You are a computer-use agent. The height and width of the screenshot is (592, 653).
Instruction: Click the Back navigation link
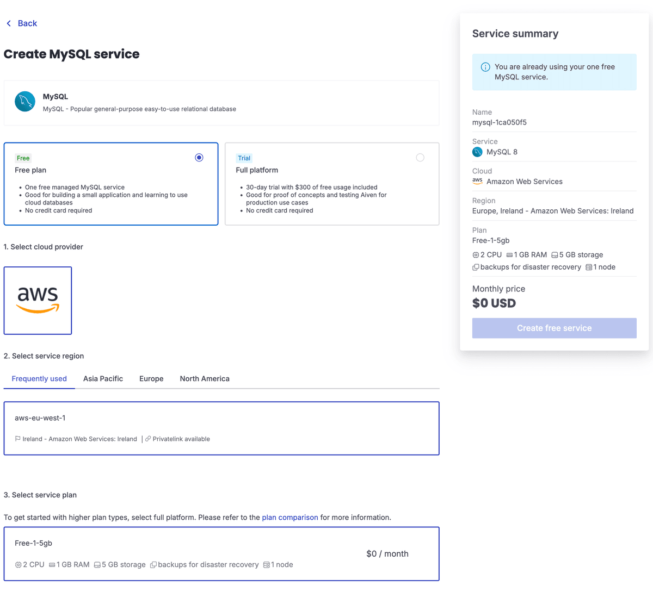pyautogui.click(x=22, y=23)
